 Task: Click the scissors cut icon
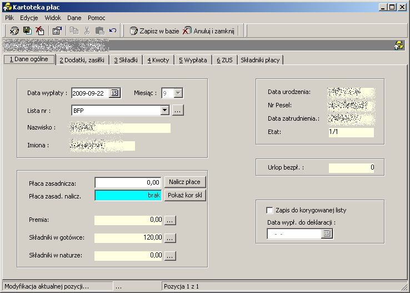tap(87, 31)
